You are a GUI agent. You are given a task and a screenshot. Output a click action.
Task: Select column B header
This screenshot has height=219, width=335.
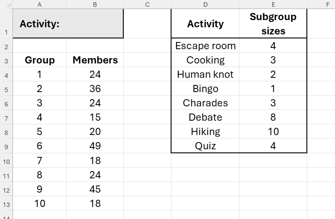click(95, 4)
